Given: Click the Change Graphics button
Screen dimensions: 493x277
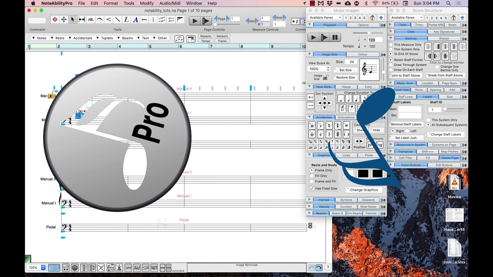Looking at the screenshot, I should coord(364,190).
